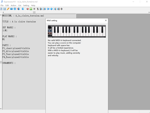This screenshot has width=150, height=113.
Task: Click the vertical scrollbar down arrow
Action: (x=1, y=109)
